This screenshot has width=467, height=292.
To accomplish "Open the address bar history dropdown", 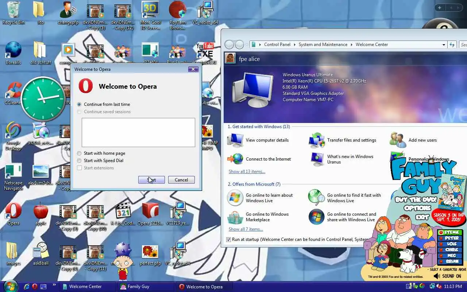I will pyautogui.click(x=444, y=45).
